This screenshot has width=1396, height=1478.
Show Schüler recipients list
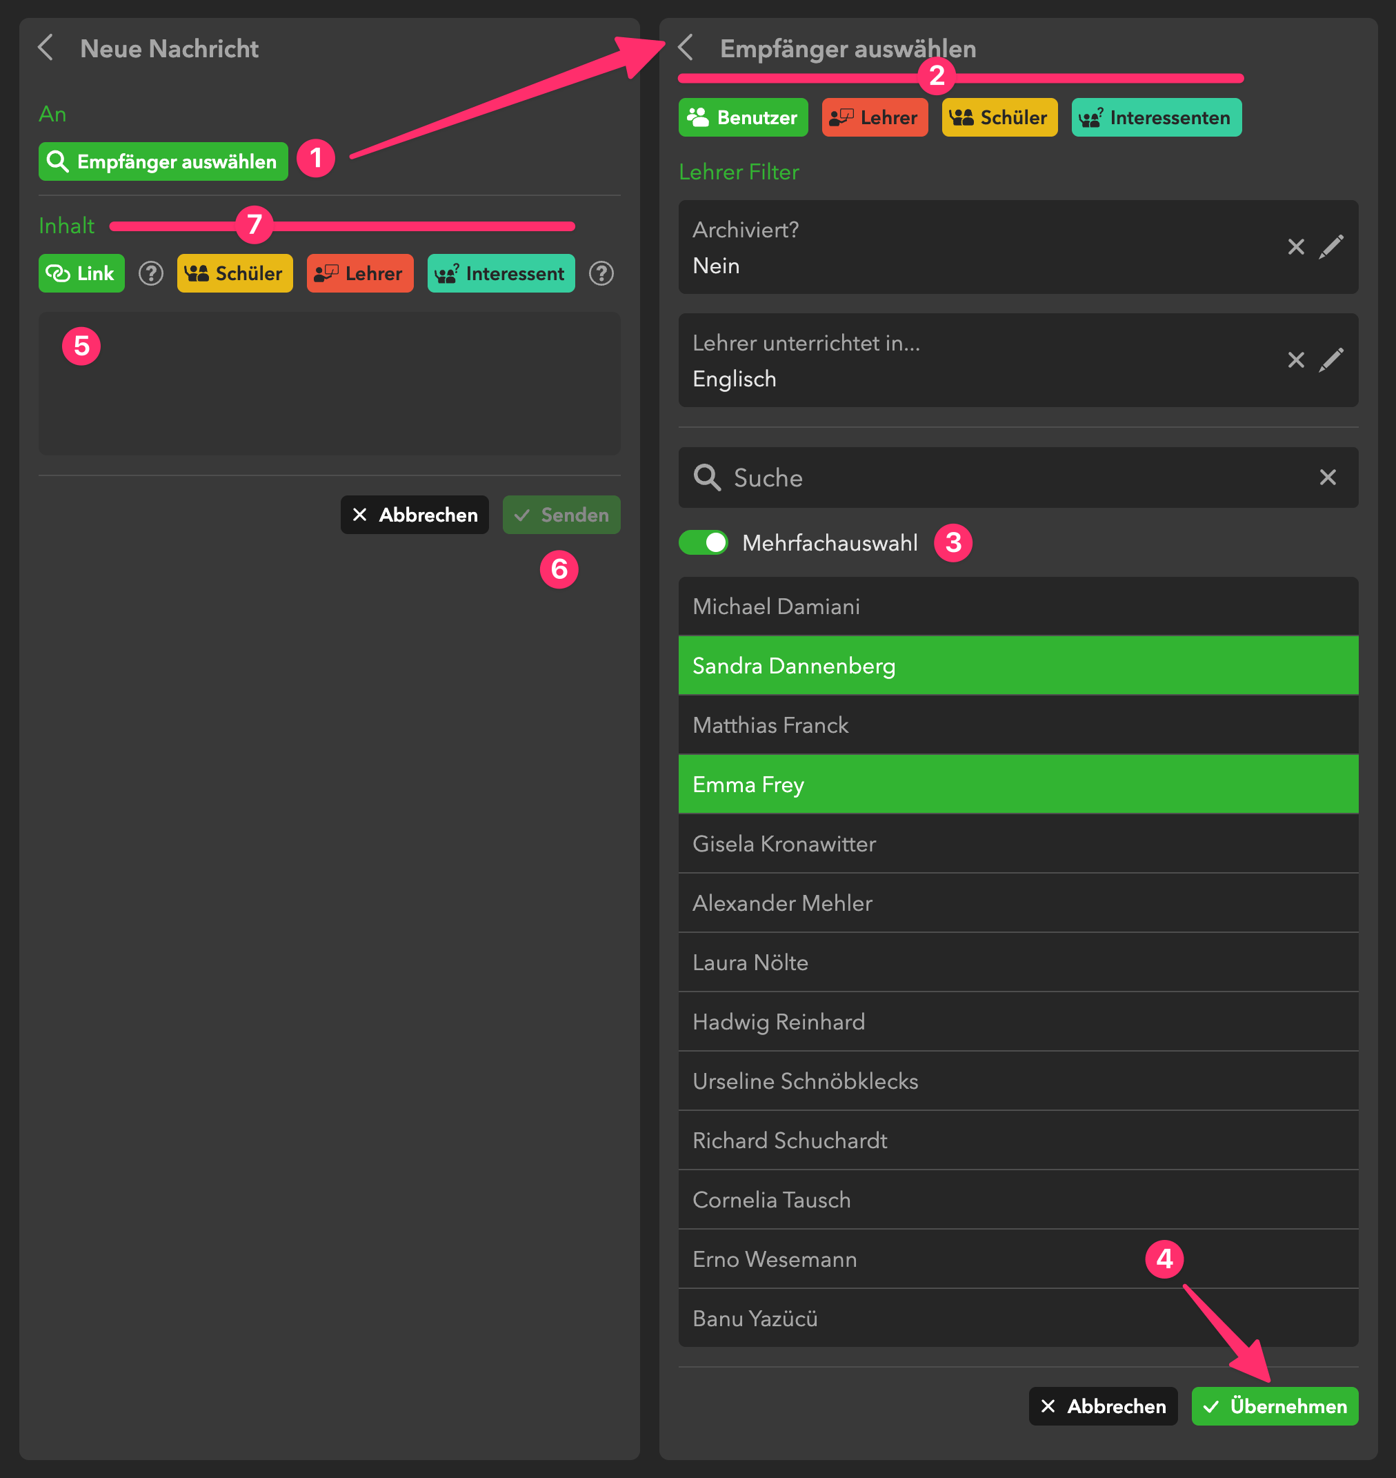[x=999, y=117]
